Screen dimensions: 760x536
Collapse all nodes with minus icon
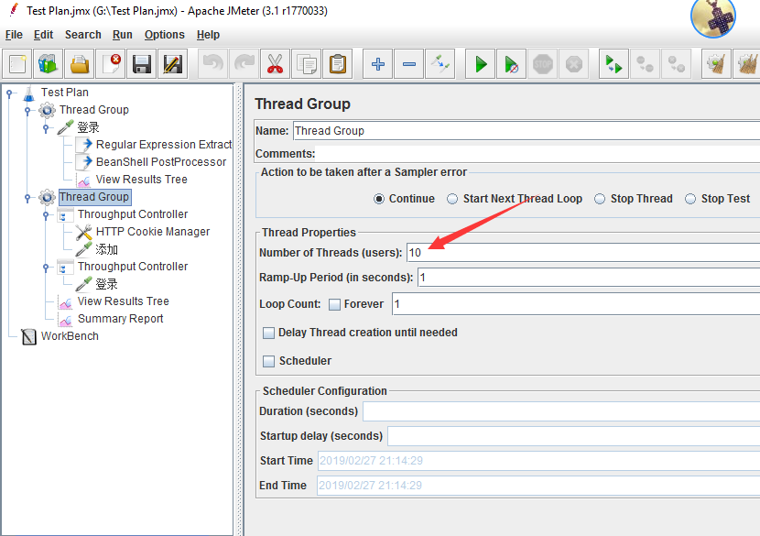point(409,64)
